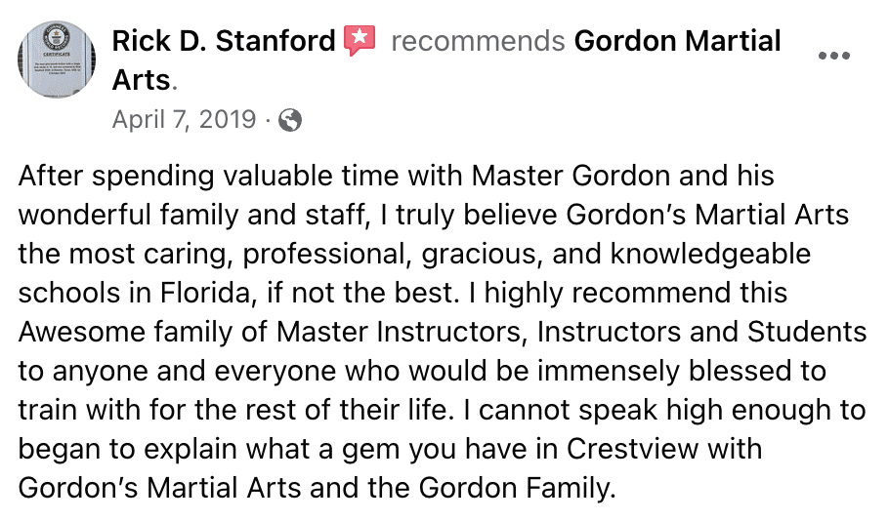Click the word "recommends" in the header

[x=477, y=42]
